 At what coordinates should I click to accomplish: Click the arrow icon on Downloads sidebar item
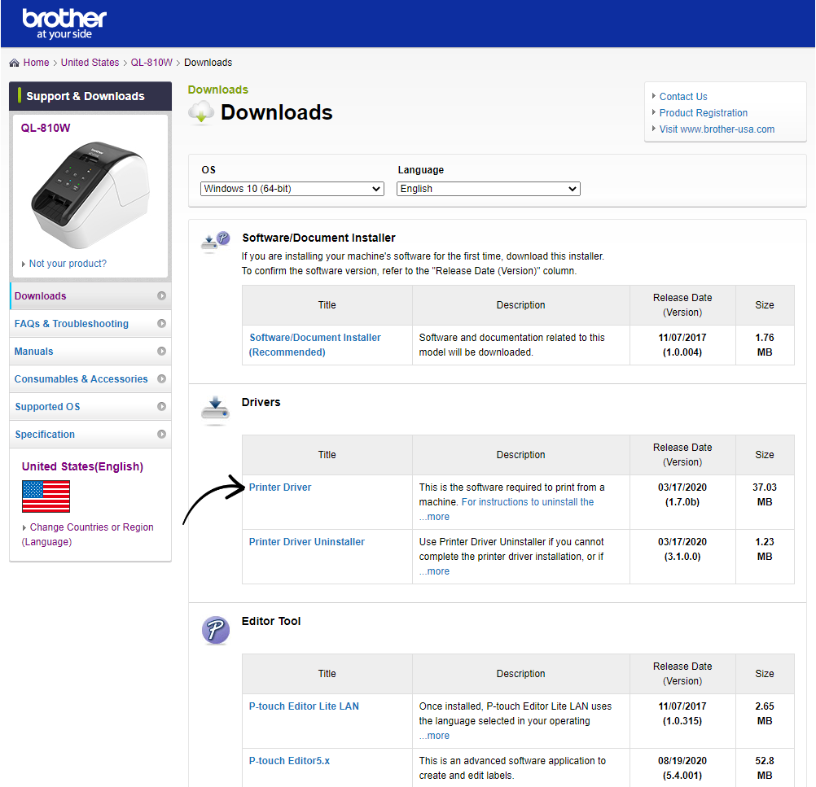click(161, 295)
